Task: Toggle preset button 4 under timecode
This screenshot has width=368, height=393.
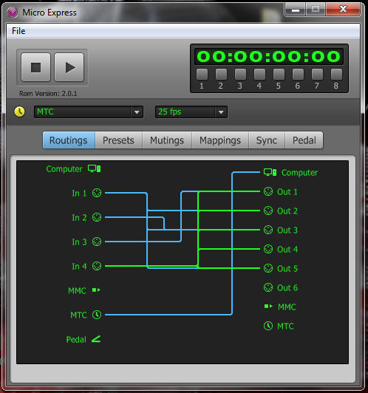Action: pos(259,74)
